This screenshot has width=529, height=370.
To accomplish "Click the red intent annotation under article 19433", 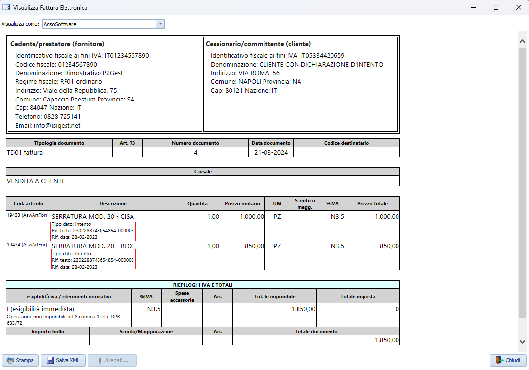I will tap(93, 230).
